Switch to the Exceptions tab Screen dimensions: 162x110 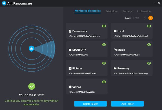pyautogui.click(x=112, y=11)
